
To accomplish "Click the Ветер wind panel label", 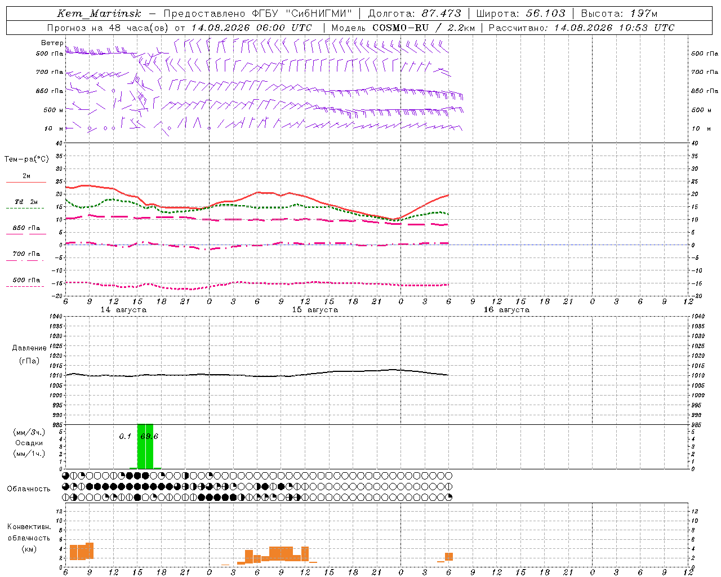I will coord(52,43).
